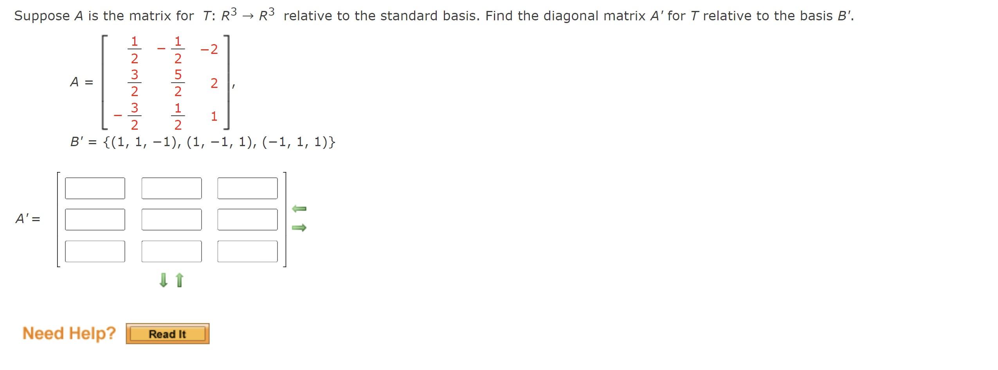
Task: Select the center matrix entry box
Action: [x=171, y=219]
